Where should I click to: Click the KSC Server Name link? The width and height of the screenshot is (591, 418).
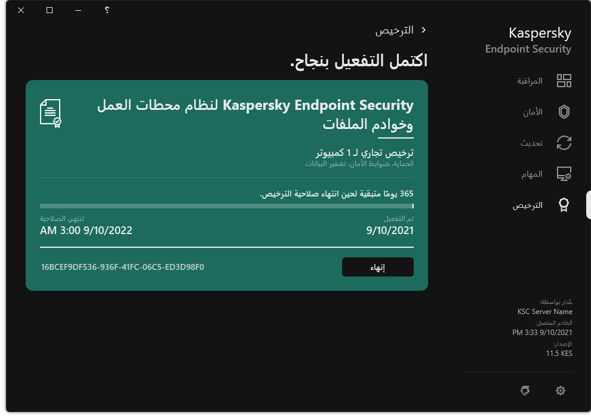(544, 311)
